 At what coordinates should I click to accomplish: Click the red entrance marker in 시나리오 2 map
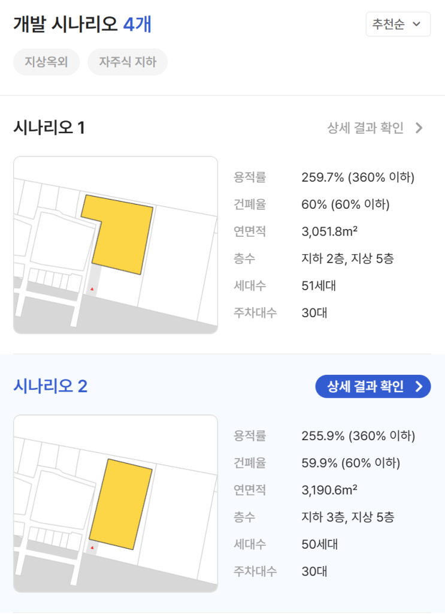pyautogui.click(x=92, y=547)
